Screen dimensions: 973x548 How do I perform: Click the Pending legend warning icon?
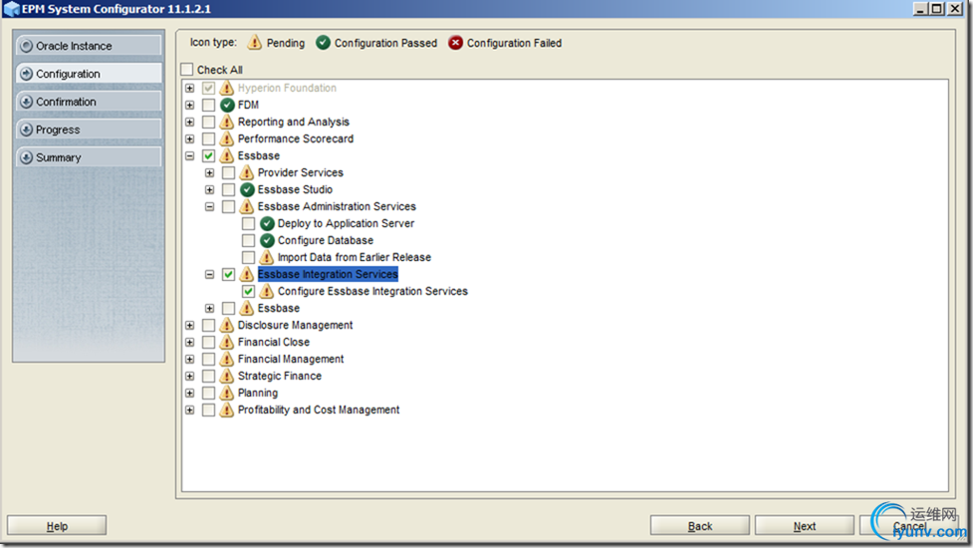254,42
